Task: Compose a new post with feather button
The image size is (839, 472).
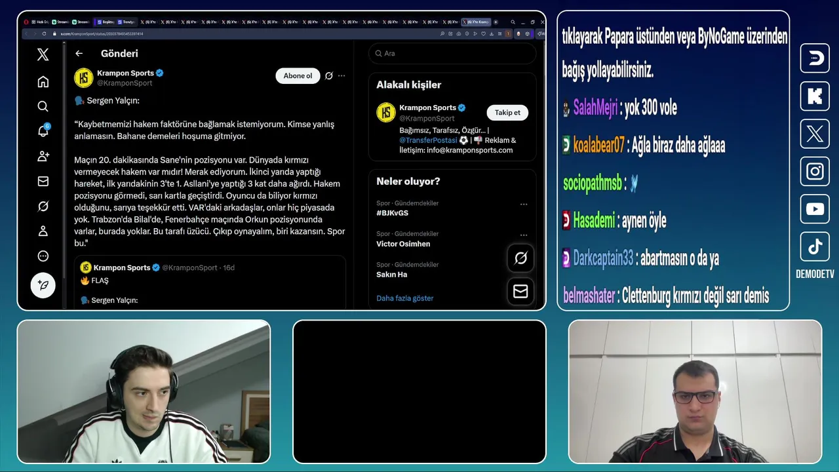Action: tap(43, 285)
